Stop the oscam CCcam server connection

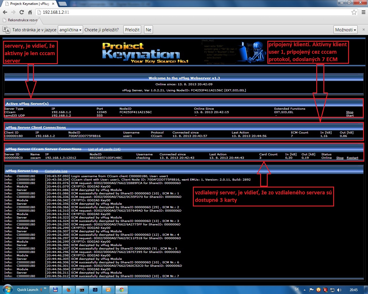pyautogui.click(x=340, y=158)
